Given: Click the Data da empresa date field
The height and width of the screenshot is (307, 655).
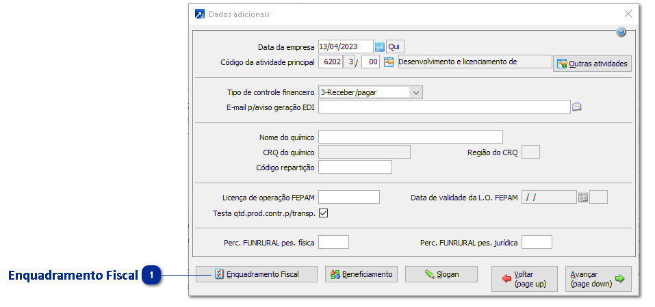Looking at the screenshot, I should 346,46.
